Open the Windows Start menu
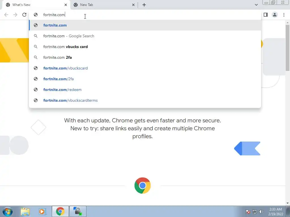The image size is (290, 217). pos(7,211)
